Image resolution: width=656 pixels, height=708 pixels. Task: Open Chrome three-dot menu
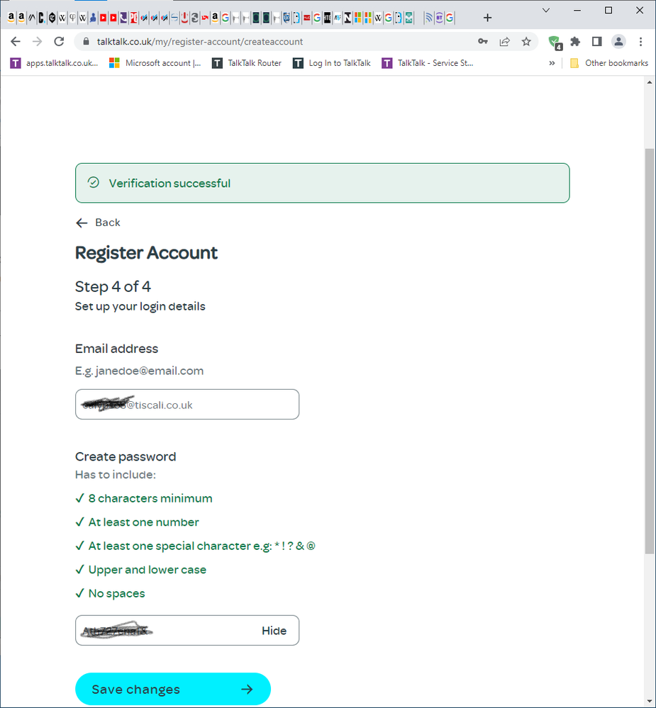point(640,42)
